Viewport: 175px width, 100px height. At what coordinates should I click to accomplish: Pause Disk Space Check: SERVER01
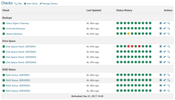(x=160, y=46)
